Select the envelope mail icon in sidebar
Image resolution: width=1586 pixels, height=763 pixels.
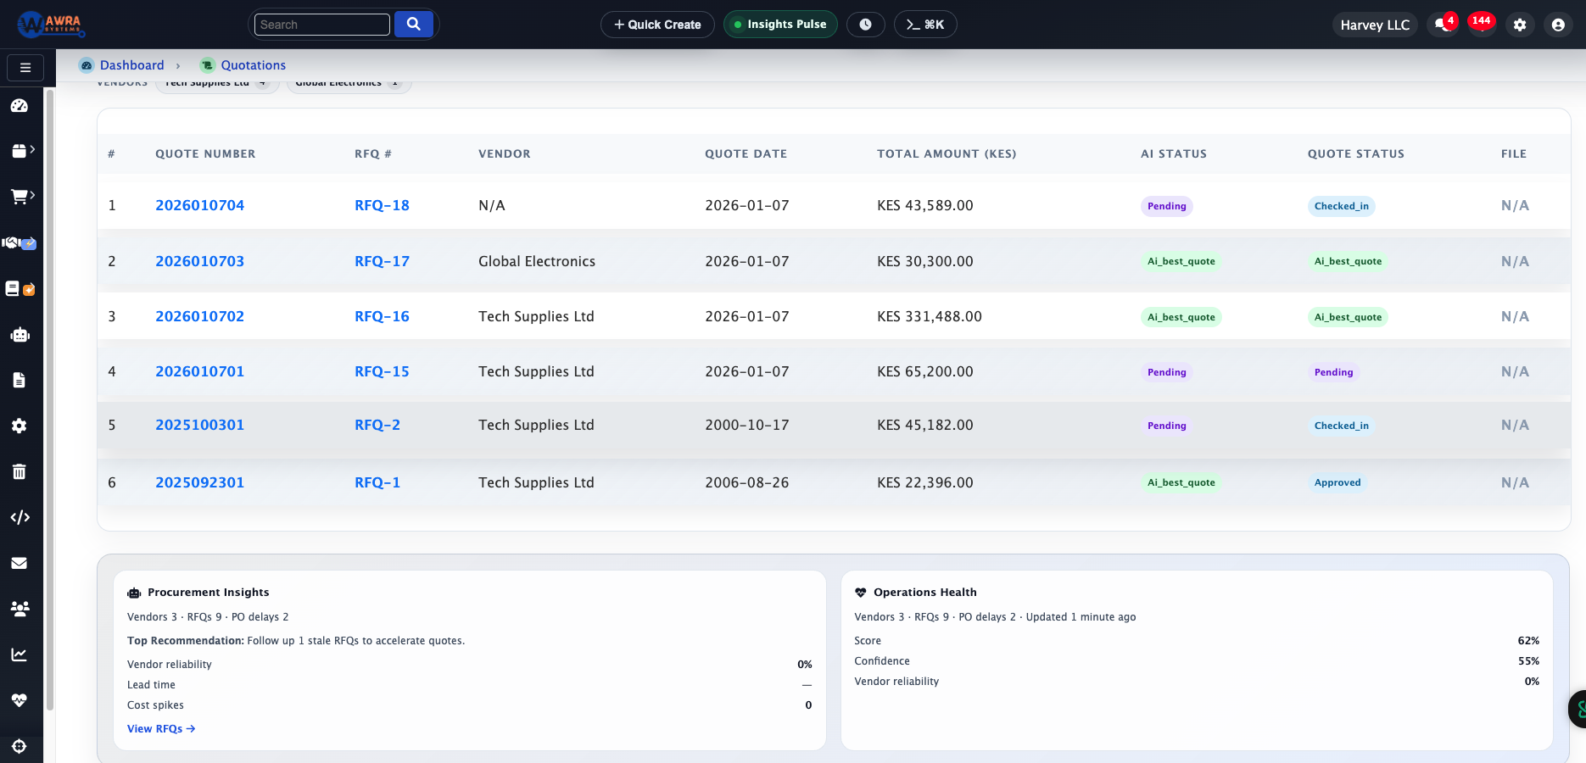pos(20,563)
